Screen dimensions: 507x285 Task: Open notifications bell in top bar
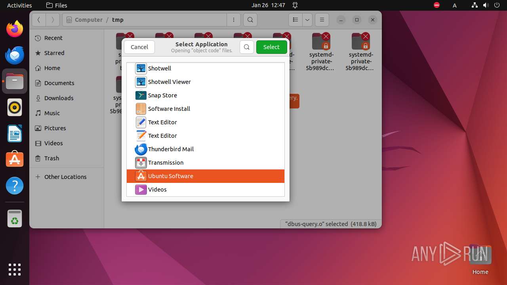[x=295, y=5]
